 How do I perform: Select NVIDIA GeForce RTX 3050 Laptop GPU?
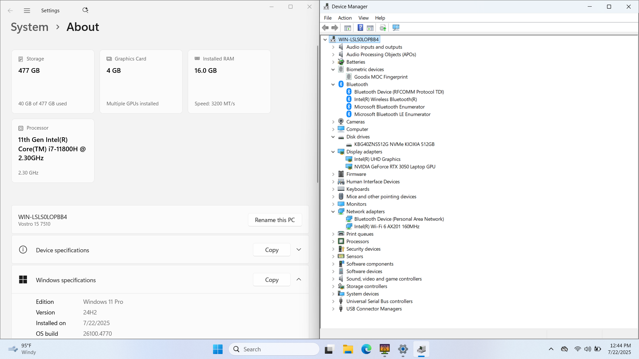395,167
